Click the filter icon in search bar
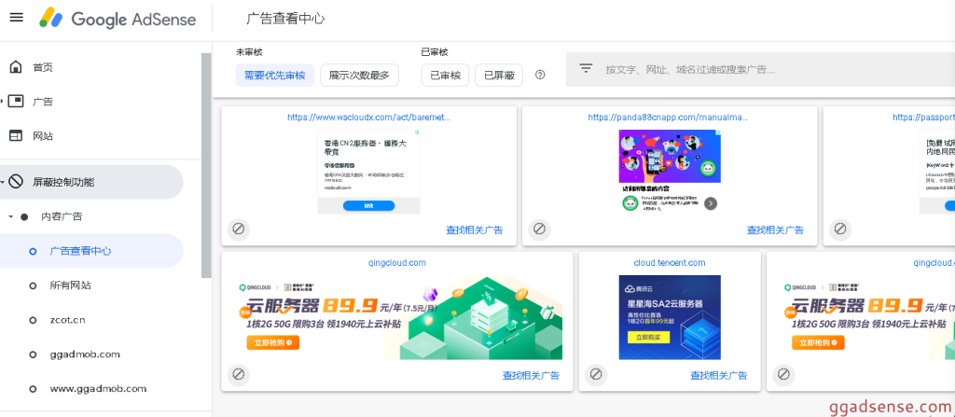Image resolution: width=955 pixels, height=417 pixels. tap(586, 68)
